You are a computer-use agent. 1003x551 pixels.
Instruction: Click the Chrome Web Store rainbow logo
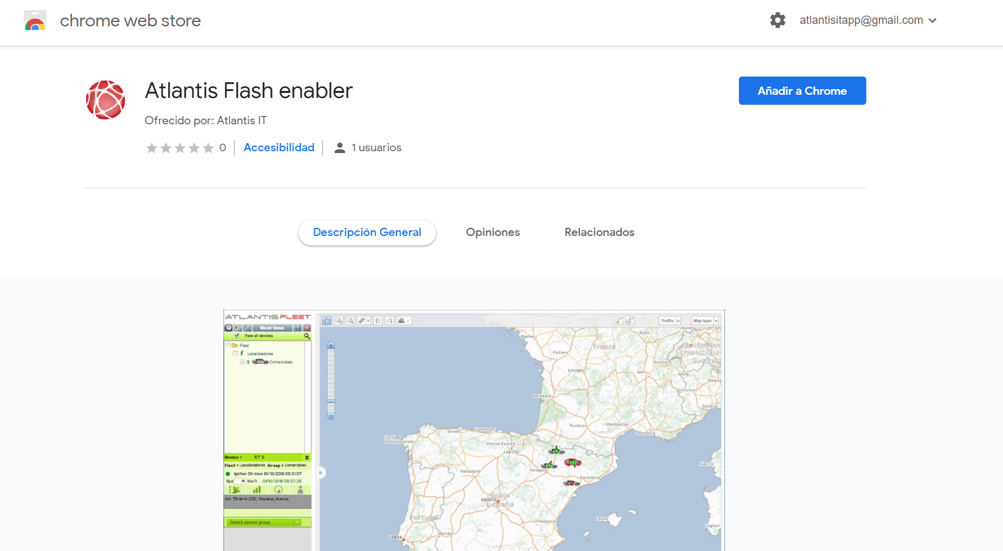[35, 20]
